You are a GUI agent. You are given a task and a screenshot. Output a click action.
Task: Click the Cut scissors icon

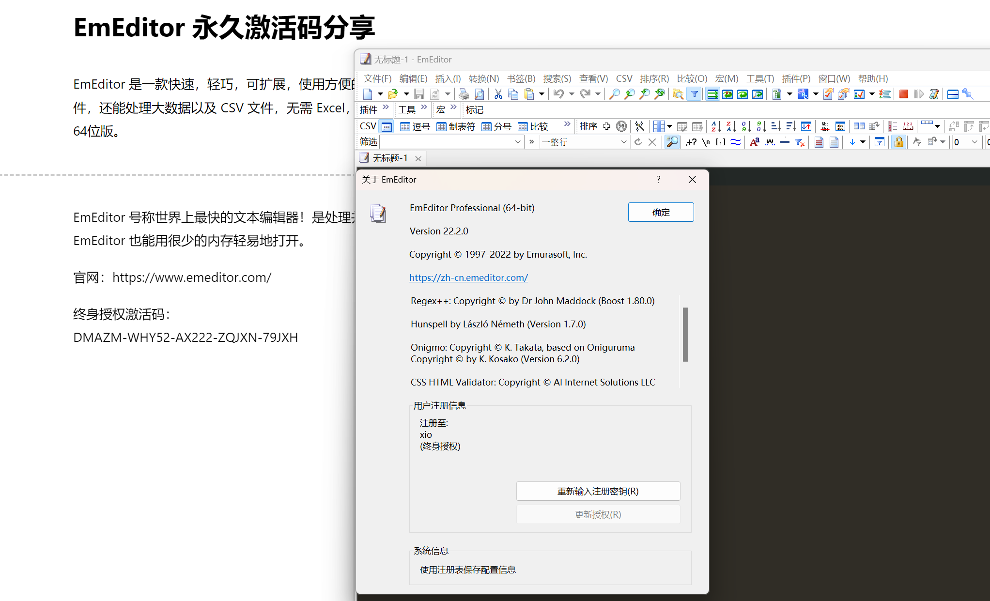(x=498, y=94)
